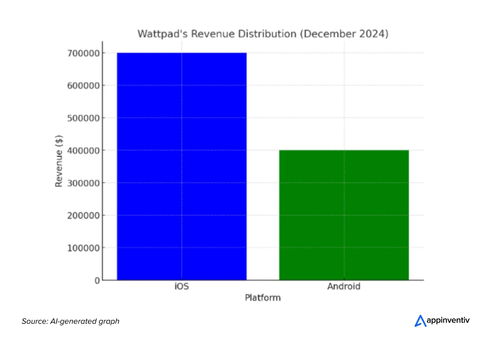Click the Android x-axis label
The height and width of the screenshot is (339, 484).
click(x=344, y=287)
